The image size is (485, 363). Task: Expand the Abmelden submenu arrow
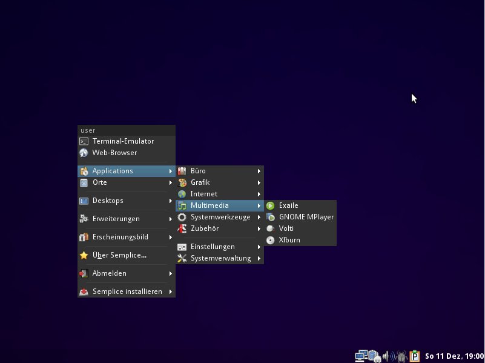click(170, 273)
